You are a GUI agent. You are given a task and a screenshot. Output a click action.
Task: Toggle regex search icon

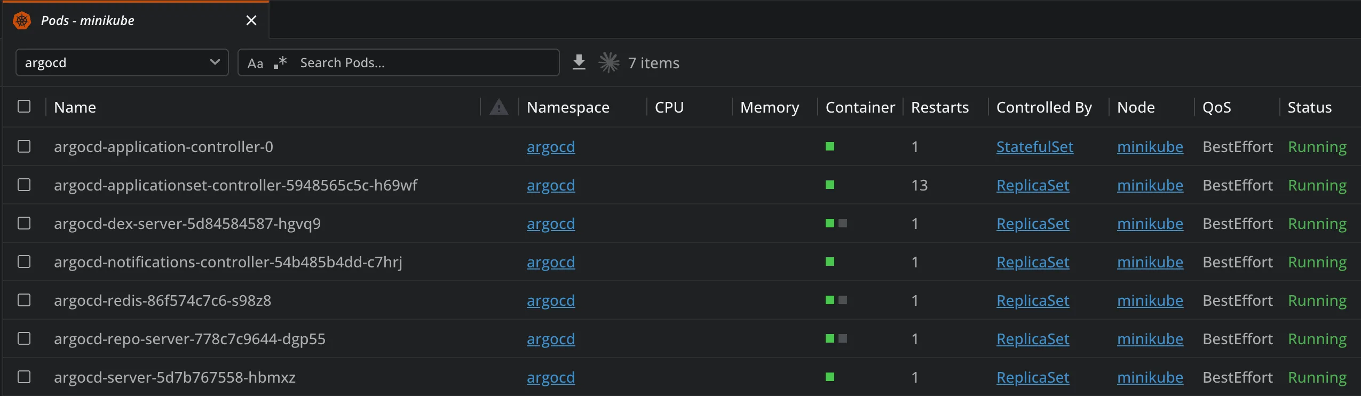click(x=280, y=62)
